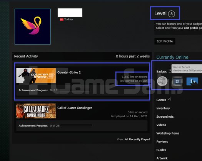Open the Counter-Strike 2 game banner
202x161 pixels.
(x=36, y=76)
